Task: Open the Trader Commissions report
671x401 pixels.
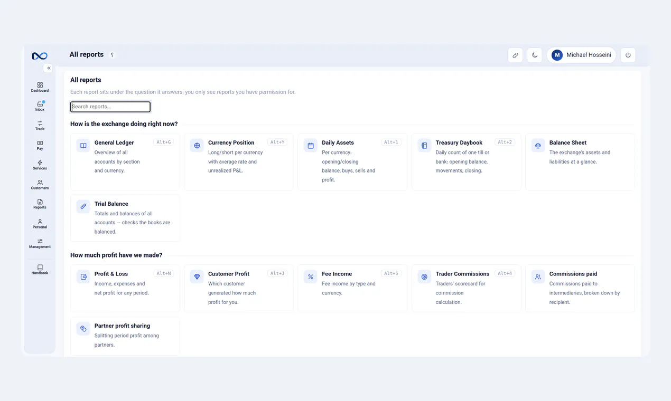Action: (x=467, y=288)
